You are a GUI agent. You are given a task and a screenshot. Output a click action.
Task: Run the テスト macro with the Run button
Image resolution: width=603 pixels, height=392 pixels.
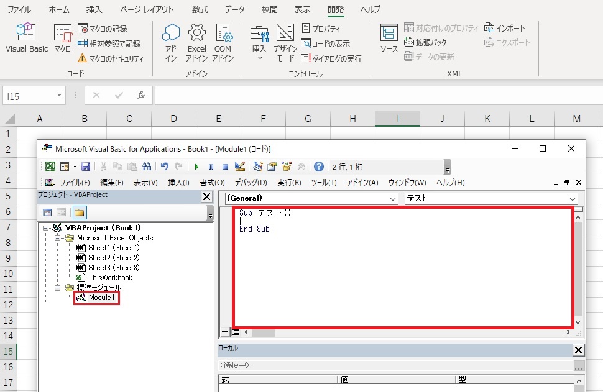[197, 166]
